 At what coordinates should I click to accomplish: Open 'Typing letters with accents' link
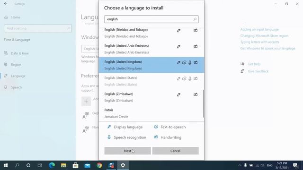pos(259,42)
